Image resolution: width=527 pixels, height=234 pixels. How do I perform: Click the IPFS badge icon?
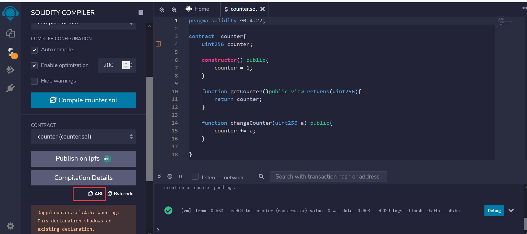click(107, 159)
